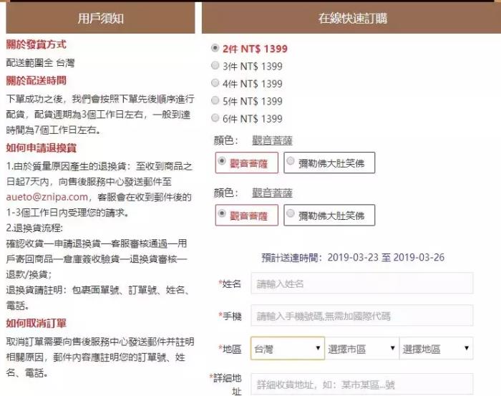Choose 觀音菩薩 in the first 顏色 group
This screenshot has height=396, width=501.
246,163
